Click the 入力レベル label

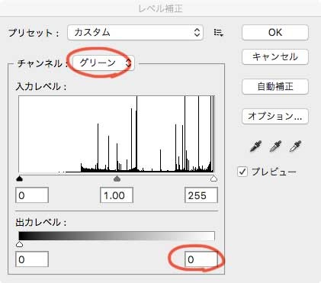pyautogui.click(x=40, y=87)
